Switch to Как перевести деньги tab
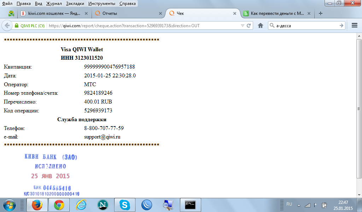 point(277,13)
